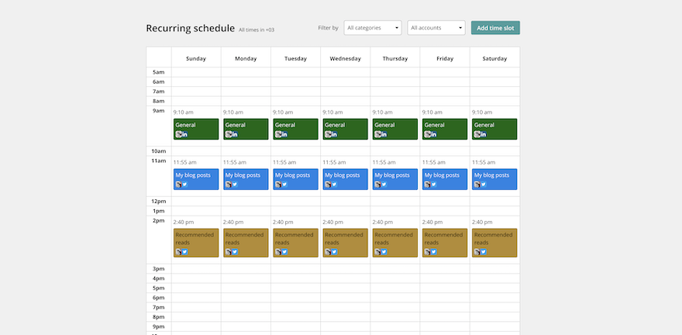Click Twitter icon in Saturday My blog posts slot

tap(484, 185)
